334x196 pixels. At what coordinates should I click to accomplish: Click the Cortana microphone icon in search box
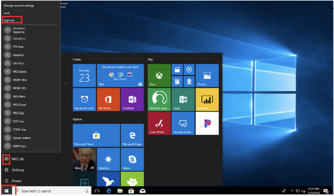(87, 191)
